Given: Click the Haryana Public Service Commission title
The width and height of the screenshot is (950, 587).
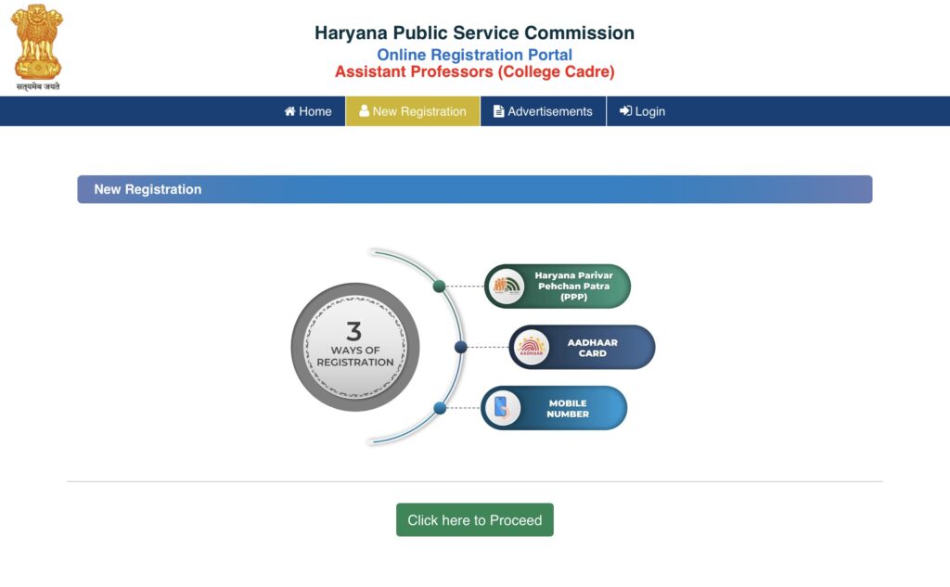Looking at the screenshot, I should (x=474, y=32).
